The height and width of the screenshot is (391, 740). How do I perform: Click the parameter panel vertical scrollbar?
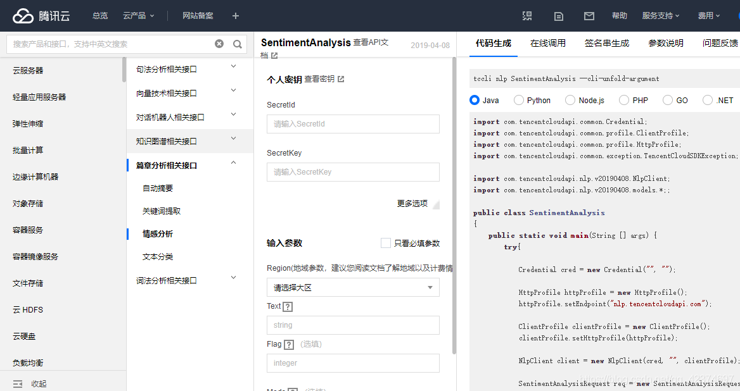pos(454,206)
